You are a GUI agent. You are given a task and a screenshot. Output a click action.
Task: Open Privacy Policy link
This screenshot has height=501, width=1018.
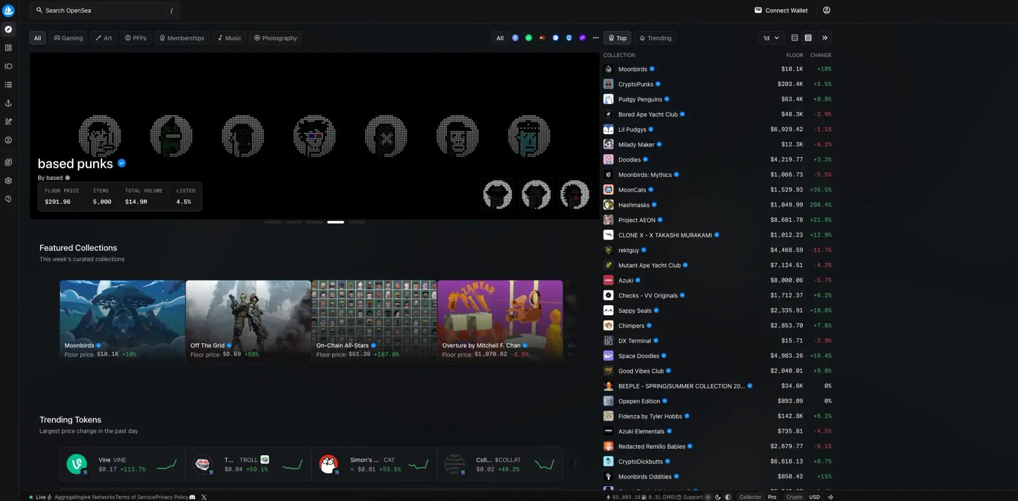coord(172,497)
